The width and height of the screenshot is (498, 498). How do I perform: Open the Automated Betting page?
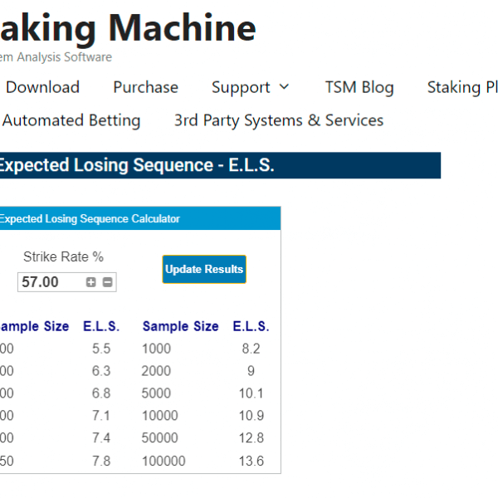click(x=71, y=120)
